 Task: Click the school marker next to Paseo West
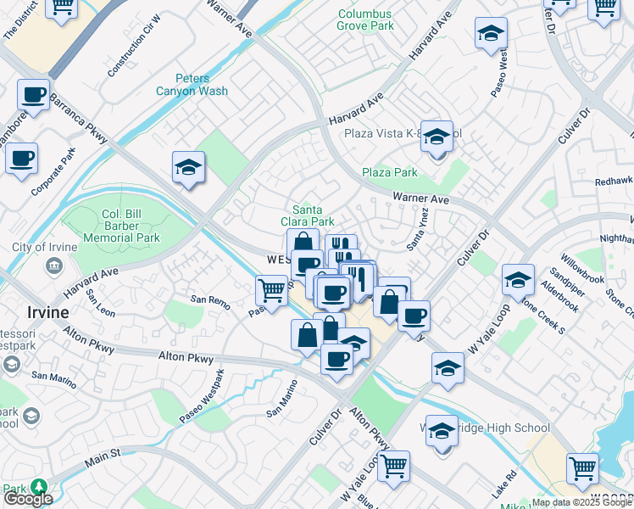[x=491, y=34]
